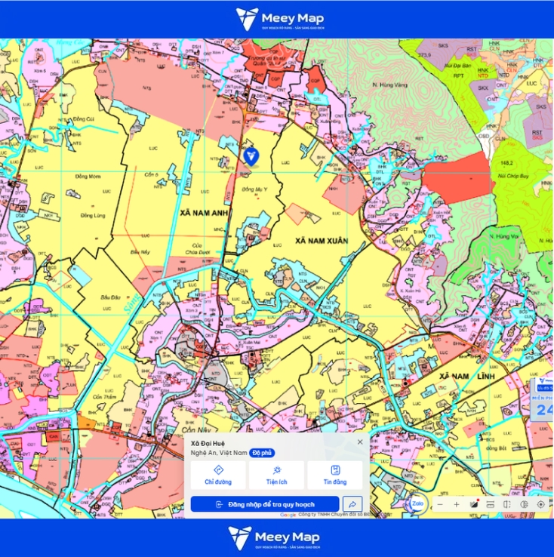
Task: Share location with the arrow button
Action: pos(352,504)
